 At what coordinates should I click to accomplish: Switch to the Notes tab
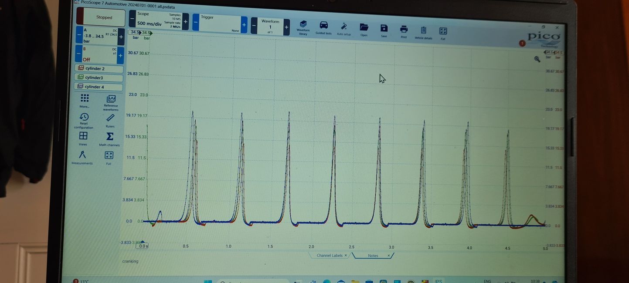373,256
